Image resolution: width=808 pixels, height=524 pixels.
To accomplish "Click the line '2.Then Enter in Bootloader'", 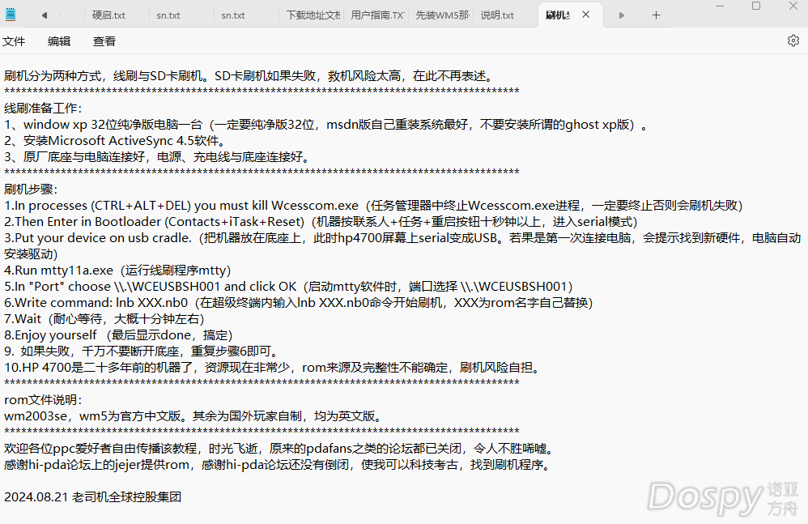I will [x=321, y=222].
